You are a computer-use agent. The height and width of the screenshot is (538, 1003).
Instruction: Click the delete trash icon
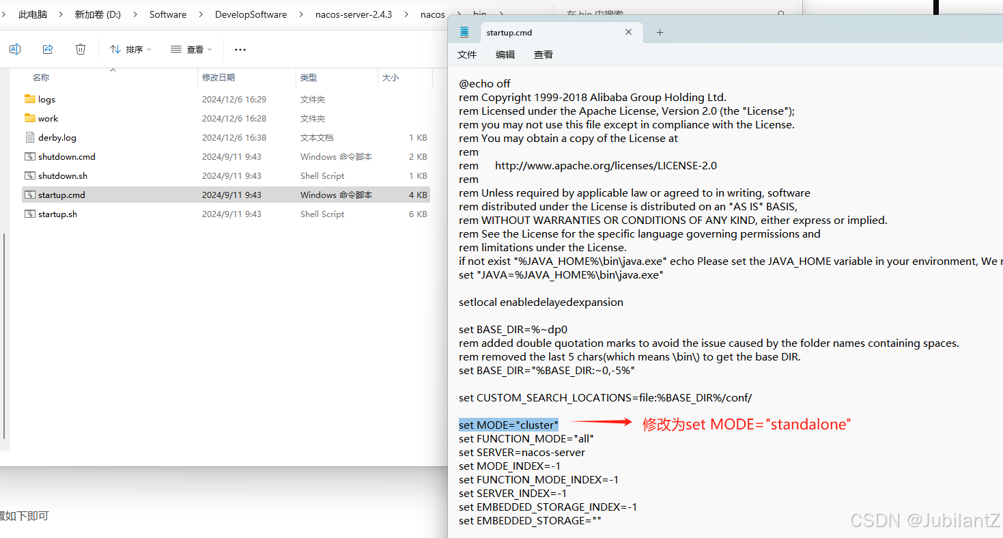pyautogui.click(x=80, y=48)
